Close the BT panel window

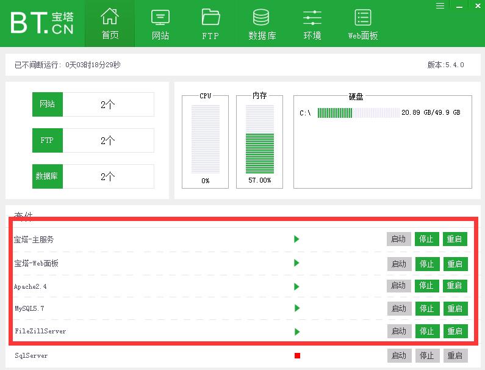(478, 6)
